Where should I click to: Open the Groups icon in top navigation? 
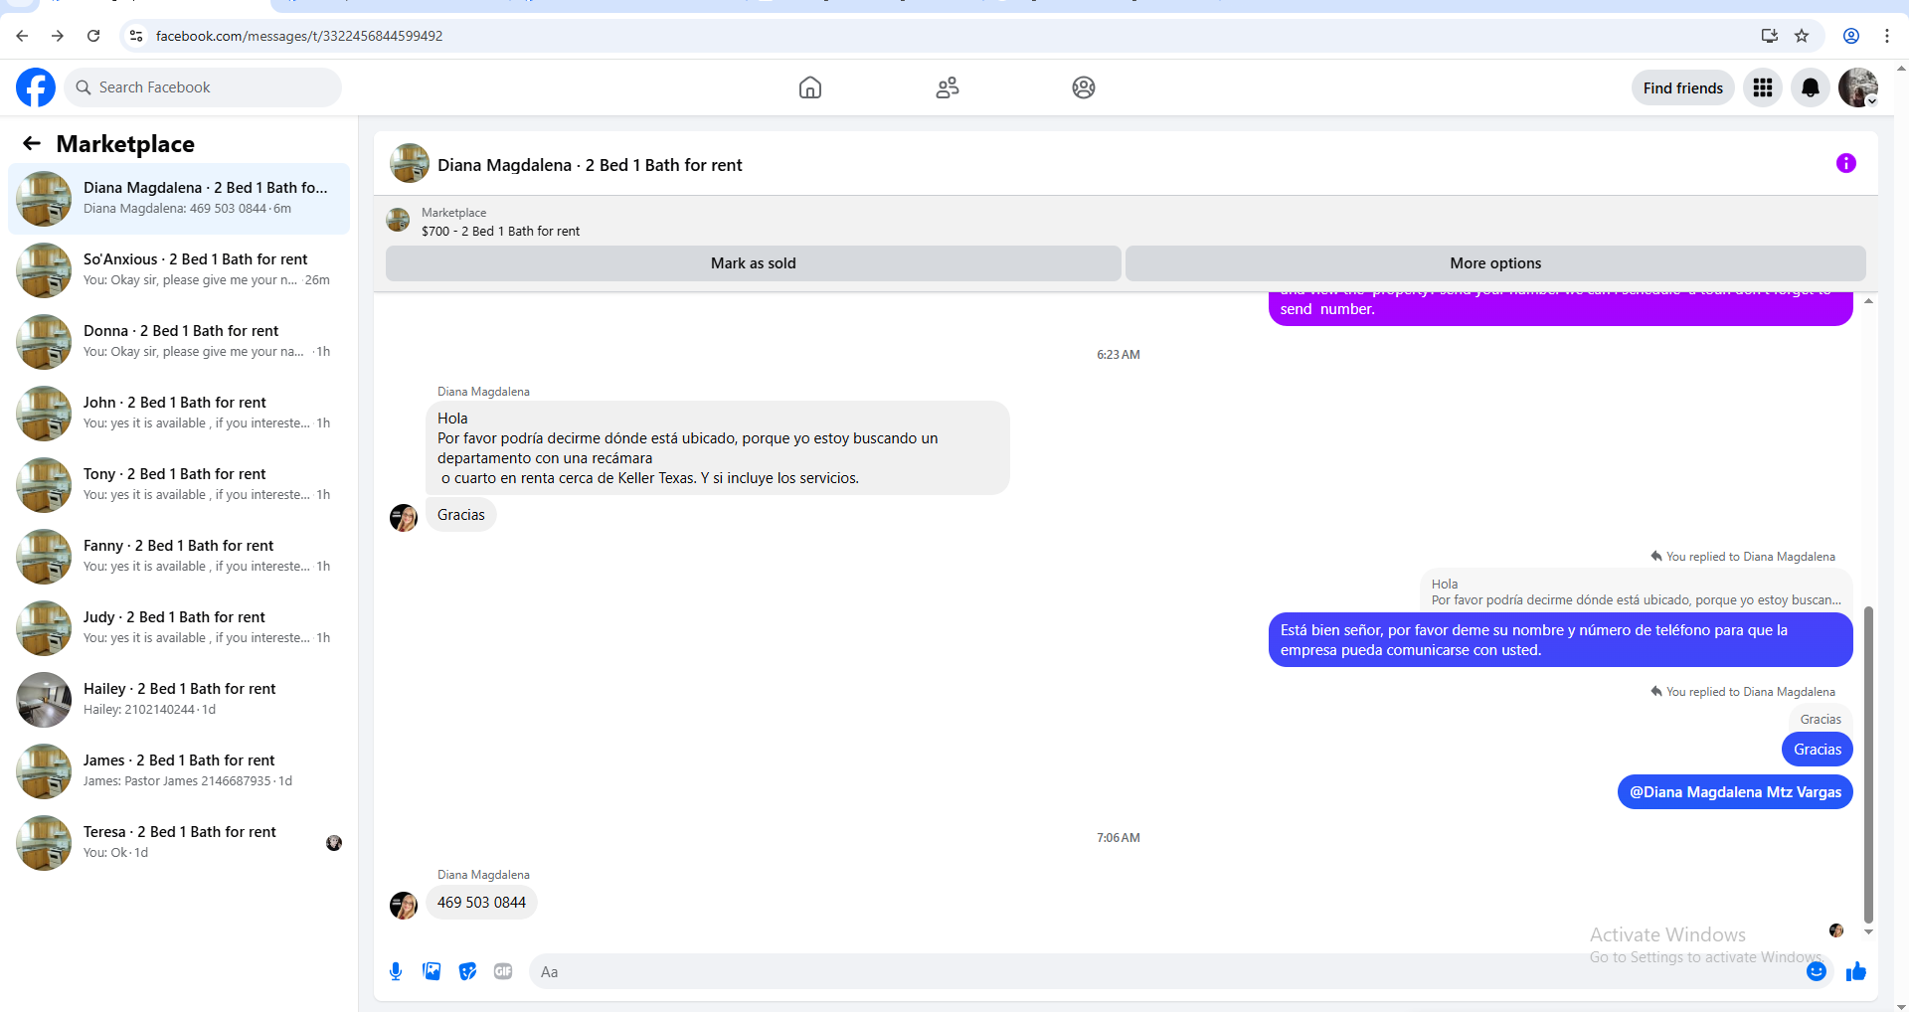point(1084,87)
